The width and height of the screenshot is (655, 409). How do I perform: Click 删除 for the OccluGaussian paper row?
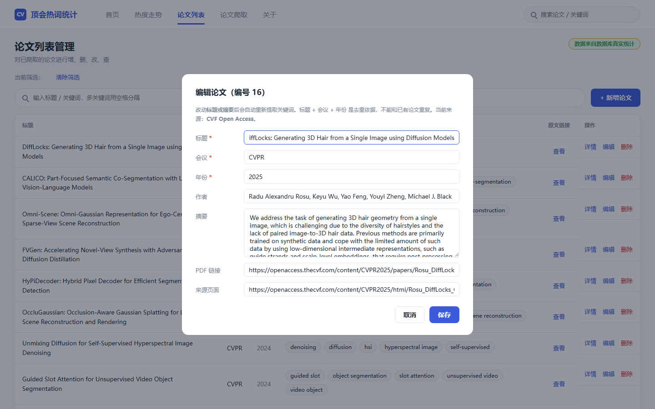[x=627, y=312]
